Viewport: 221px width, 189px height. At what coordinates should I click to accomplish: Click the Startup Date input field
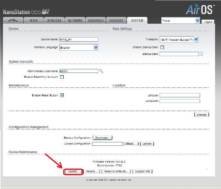[179, 54]
